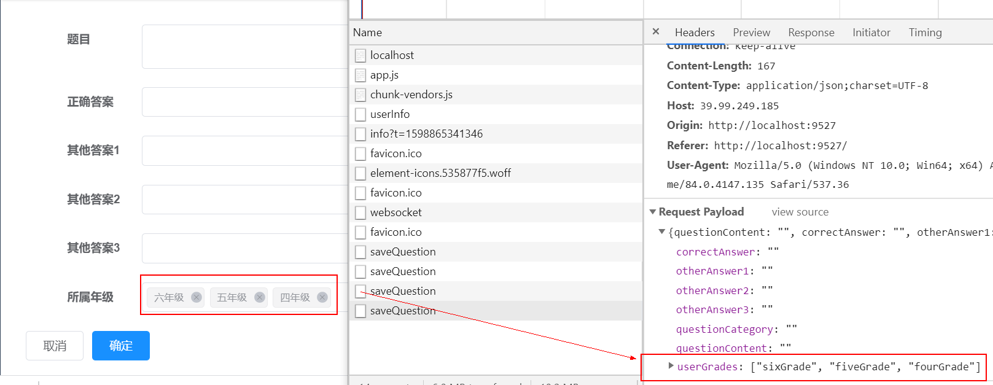993x385 pixels.
Task: Click the chunk-vendors.js file icon
Action: [360, 95]
